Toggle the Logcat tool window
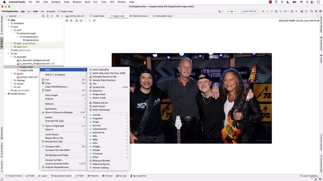Screen dimensions: 323x181 coord(42,176)
